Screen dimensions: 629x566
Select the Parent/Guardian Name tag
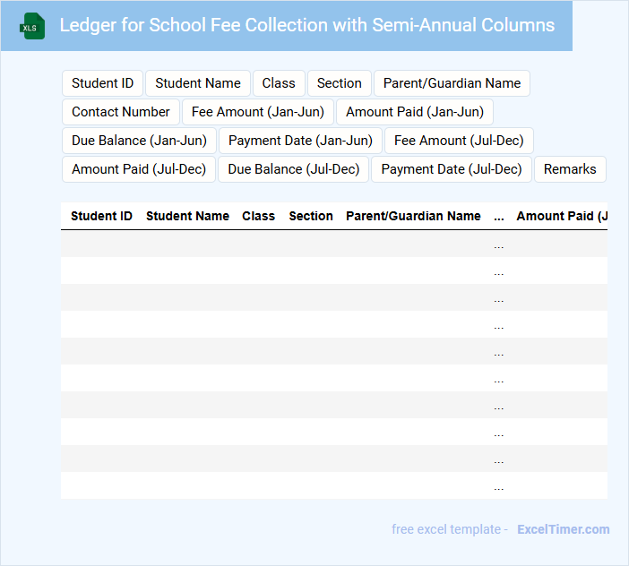click(x=452, y=83)
